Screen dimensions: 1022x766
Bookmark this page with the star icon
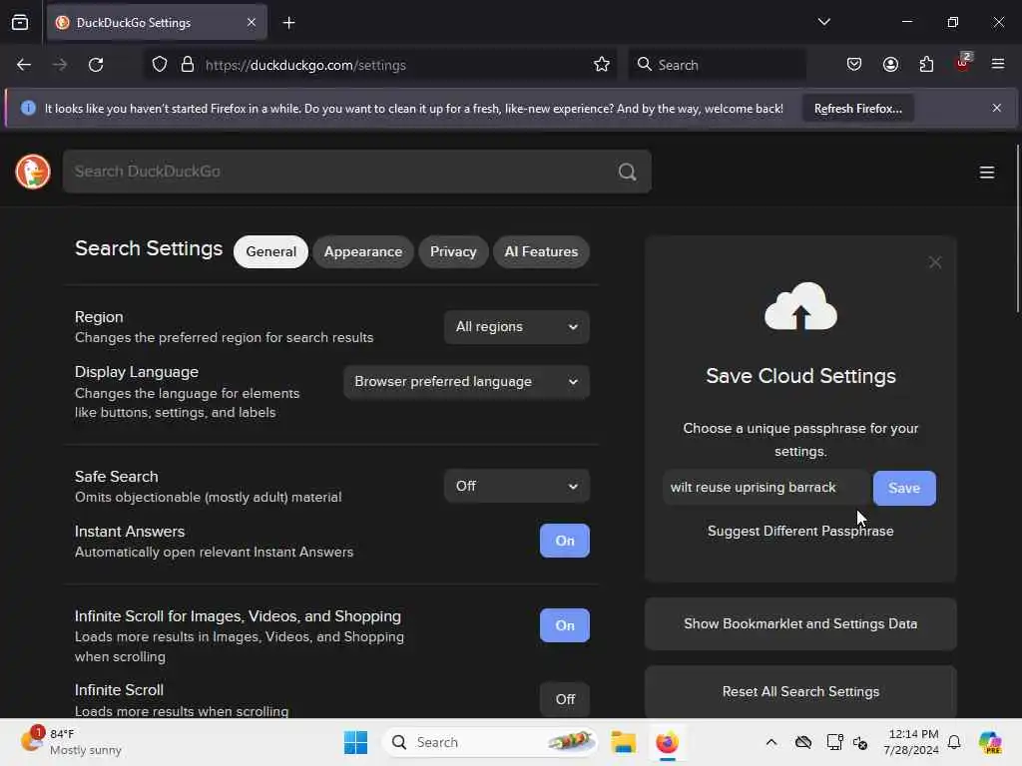pos(602,65)
